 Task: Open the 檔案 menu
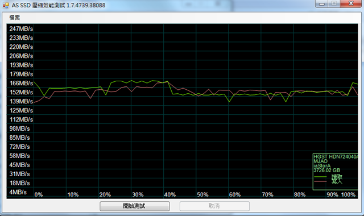pos(15,18)
